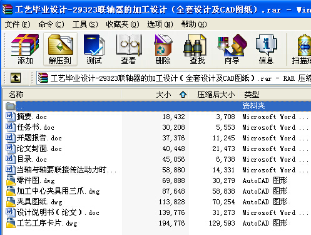Sort by the 名称 column header
The height and width of the screenshot is (235, 311).
62,95
